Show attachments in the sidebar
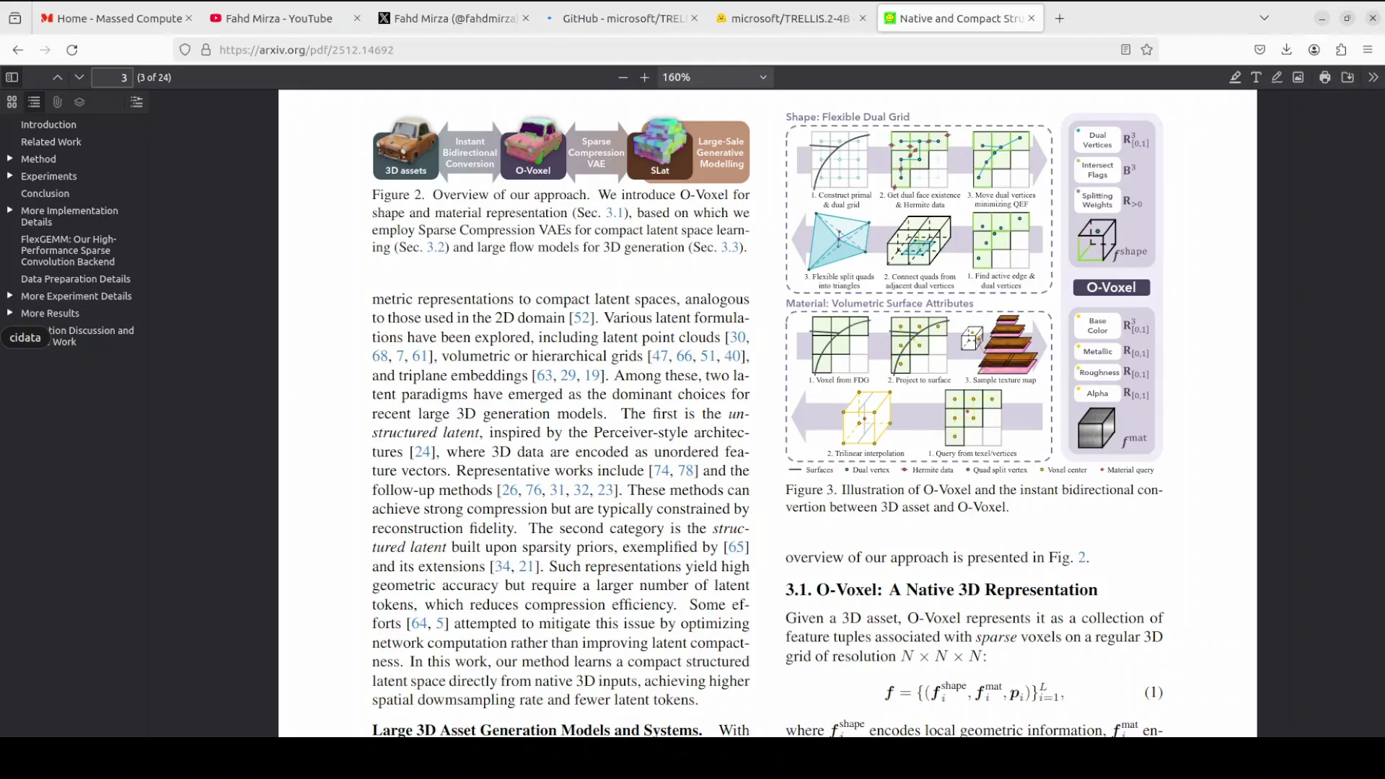The height and width of the screenshot is (779, 1385). coord(58,102)
